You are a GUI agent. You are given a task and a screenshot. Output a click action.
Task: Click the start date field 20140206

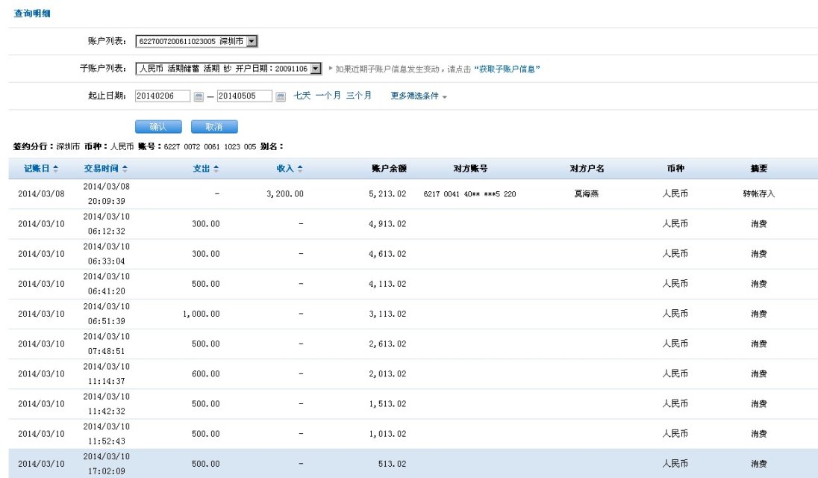[163, 96]
